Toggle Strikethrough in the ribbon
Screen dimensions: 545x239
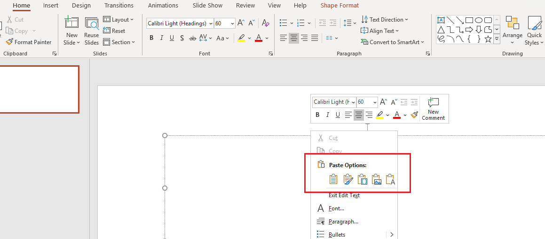pyautogui.click(x=192, y=38)
